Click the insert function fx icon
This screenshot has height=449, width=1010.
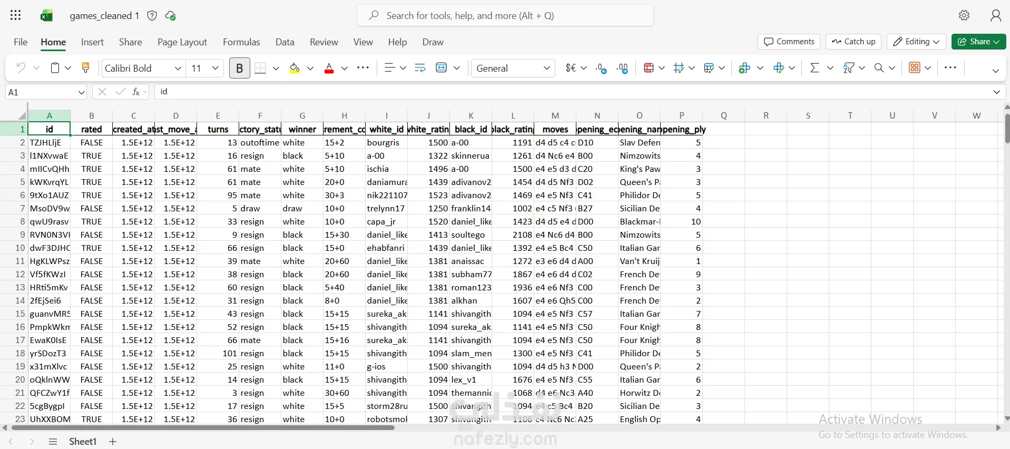pyautogui.click(x=136, y=92)
